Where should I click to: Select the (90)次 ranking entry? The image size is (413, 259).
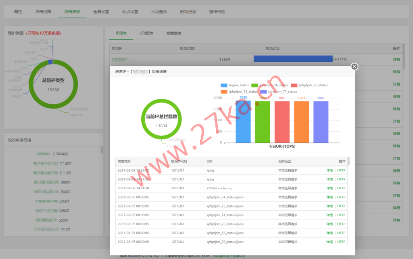click(52, 182)
